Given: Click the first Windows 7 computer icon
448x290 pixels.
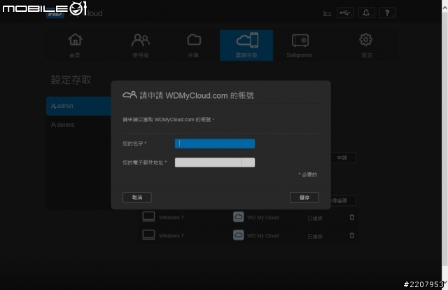Looking at the screenshot, I should coord(148,216).
